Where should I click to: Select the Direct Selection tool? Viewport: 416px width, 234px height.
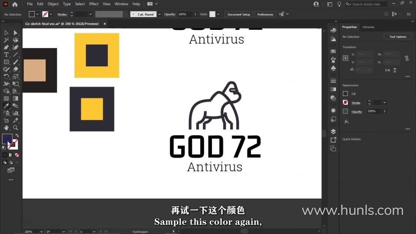click(16, 32)
